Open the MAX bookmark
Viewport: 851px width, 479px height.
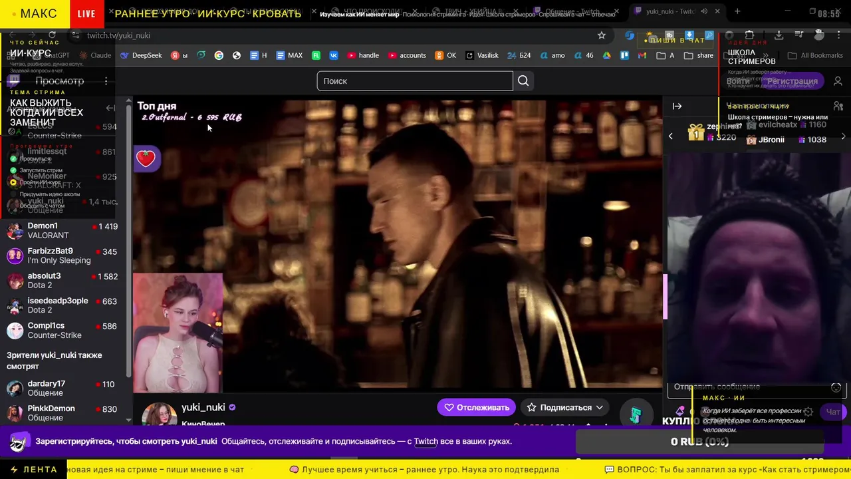(x=289, y=55)
